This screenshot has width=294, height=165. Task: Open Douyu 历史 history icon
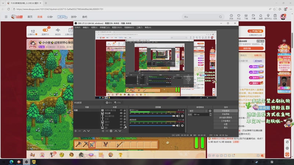pyautogui.click(x=231, y=16)
